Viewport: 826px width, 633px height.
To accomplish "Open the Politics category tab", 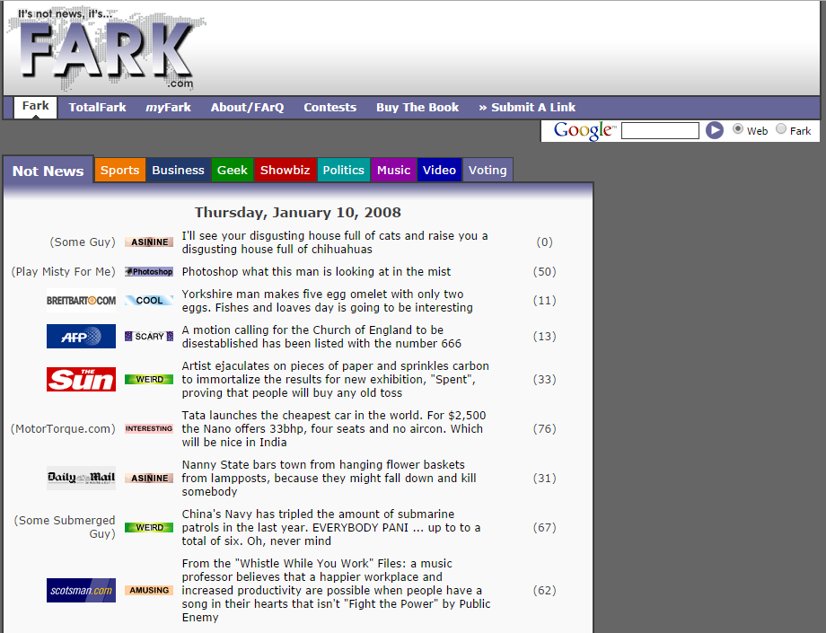I will [x=343, y=170].
